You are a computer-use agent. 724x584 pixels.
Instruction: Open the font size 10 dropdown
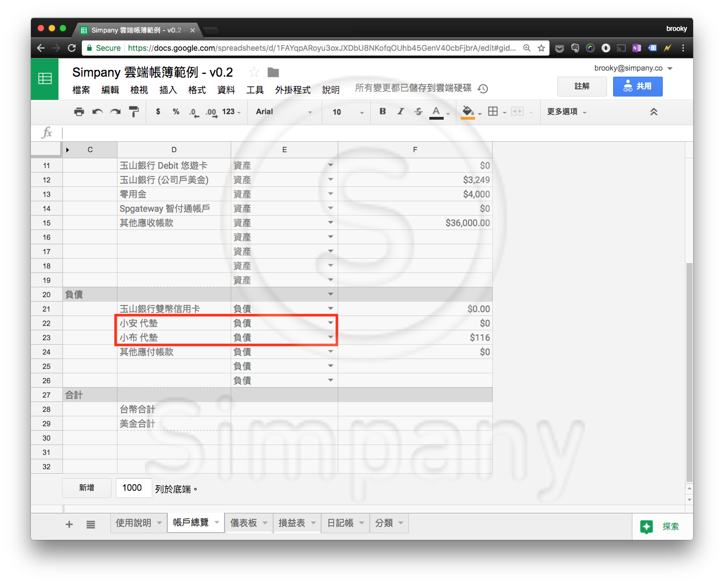point(348,112)
